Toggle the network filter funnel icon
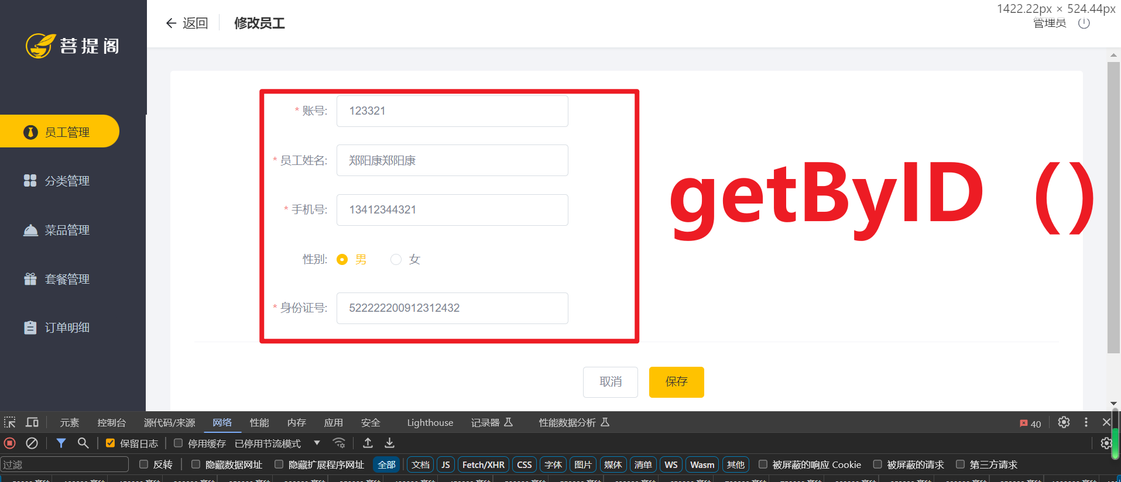 pos(61,443)
